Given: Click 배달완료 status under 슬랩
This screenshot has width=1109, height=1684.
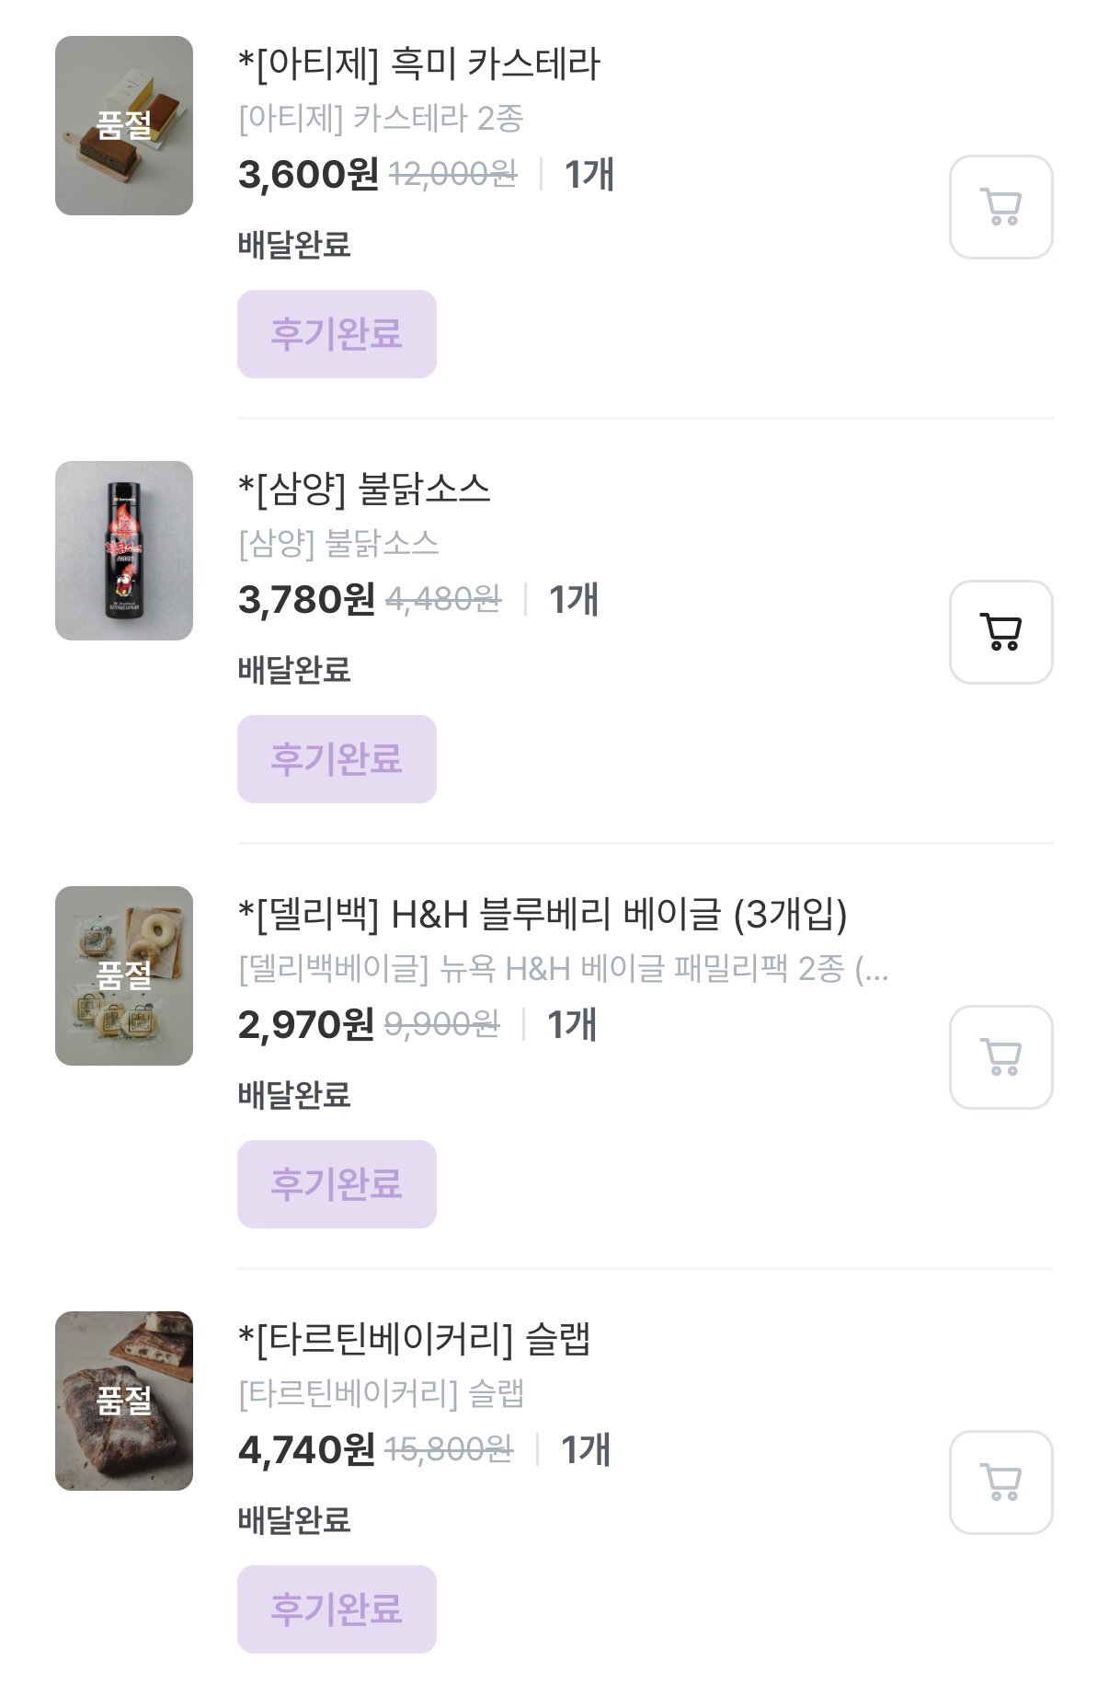Looking at the screenshot, I should (294, 1520).
